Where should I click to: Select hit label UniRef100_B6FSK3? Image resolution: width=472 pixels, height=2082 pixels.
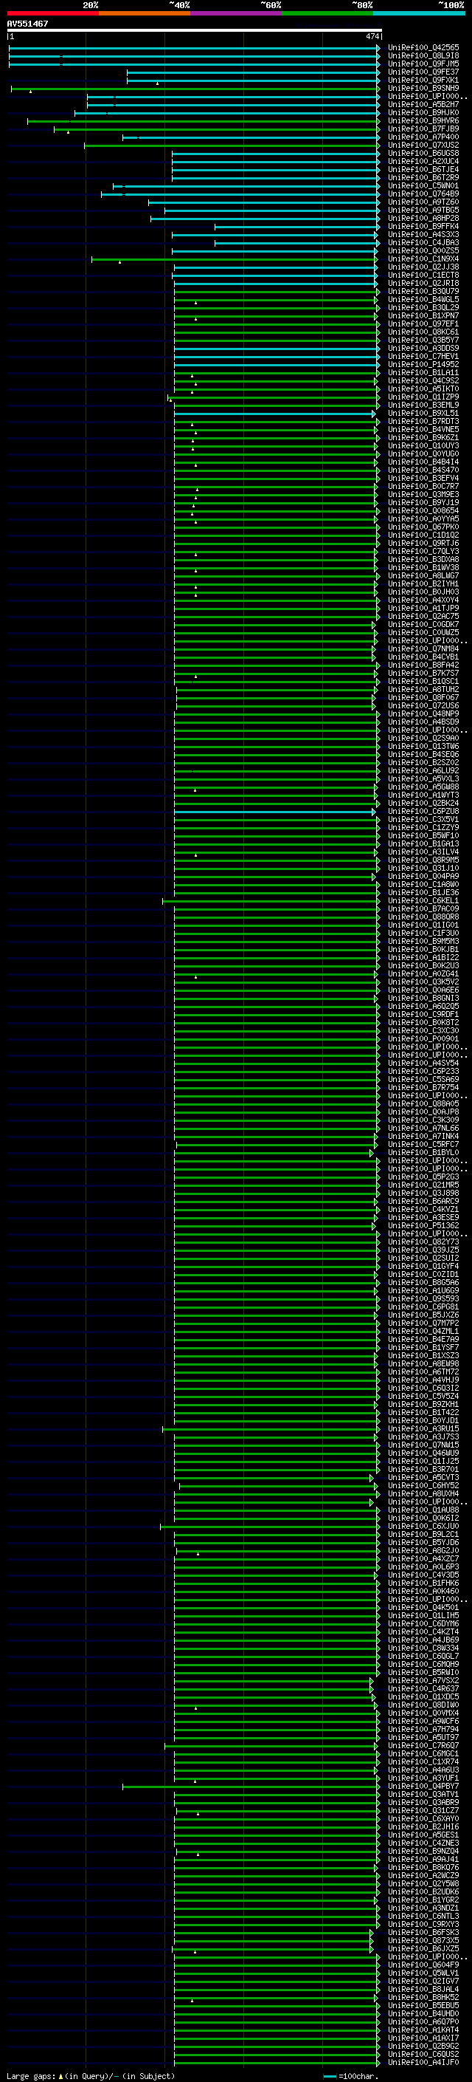(423, 1933)
